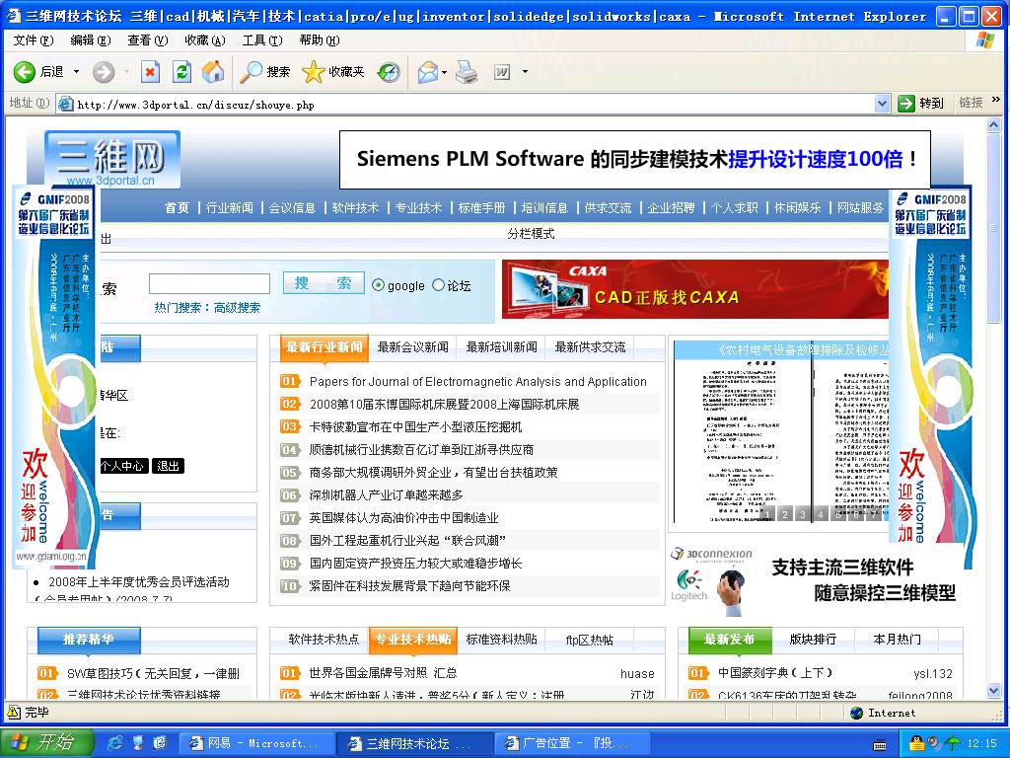Image resolution: width=1010 pixels, height=758 pixels.
Task: Click third quick launch icon
Action: pos(161,743)
